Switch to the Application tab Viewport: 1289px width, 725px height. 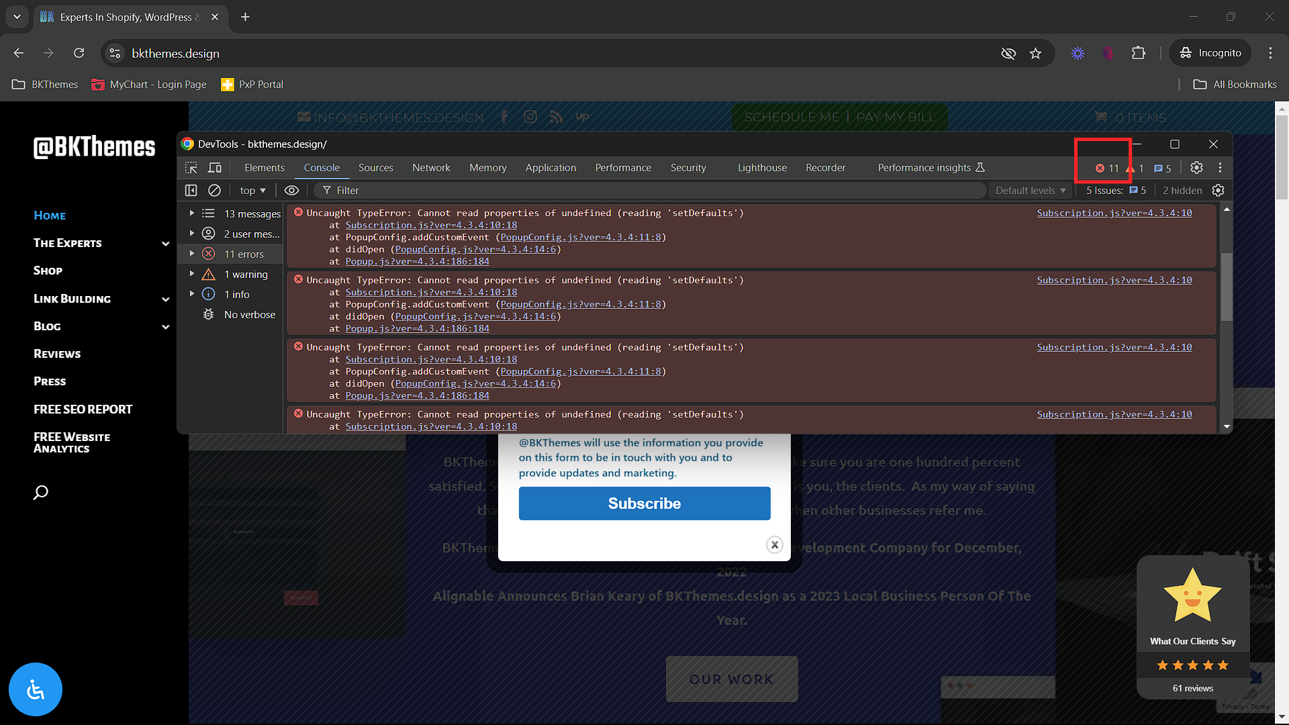click(x=551, y=168)
